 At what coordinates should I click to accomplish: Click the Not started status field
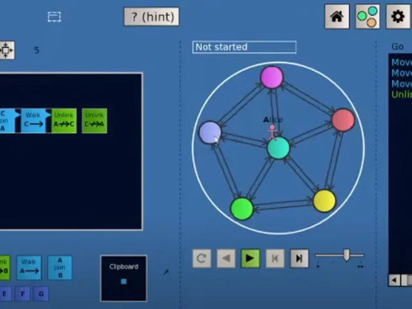[245, 47]
